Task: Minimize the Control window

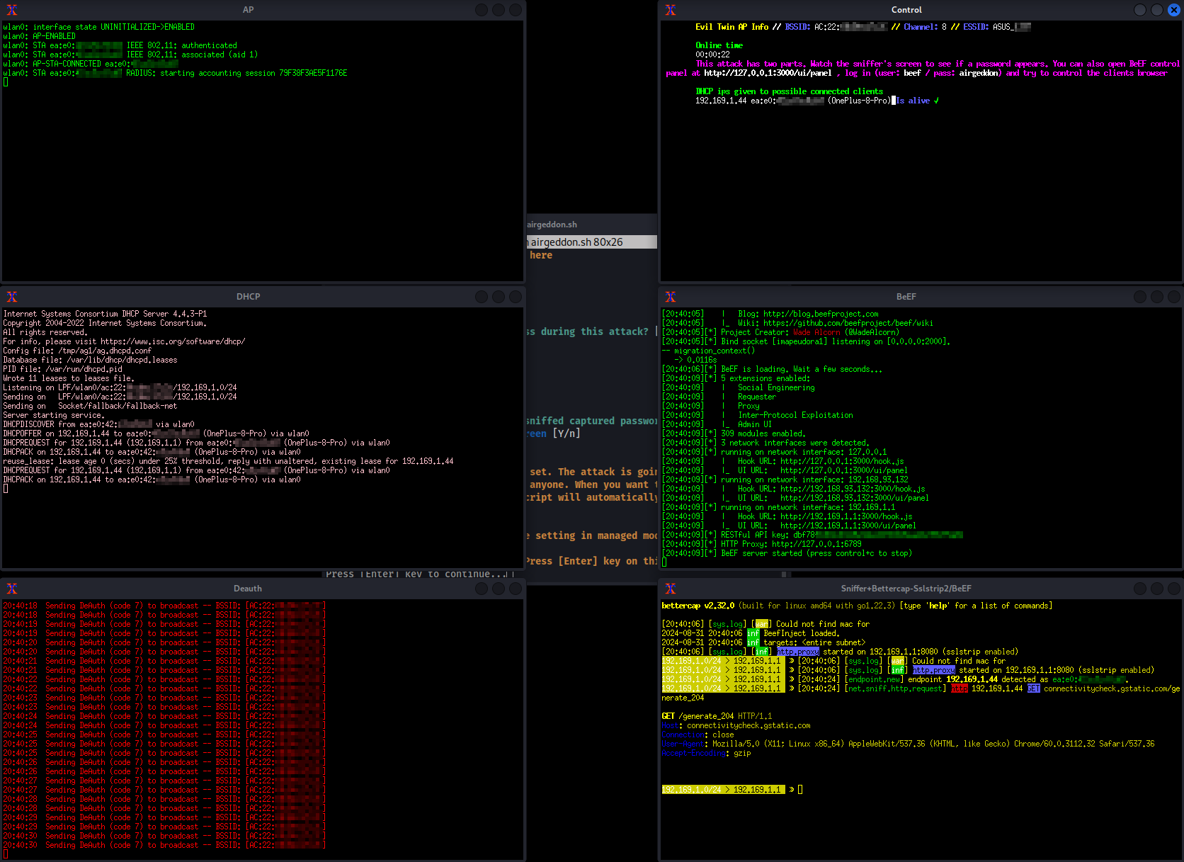Action: [x=1139, y=10]
